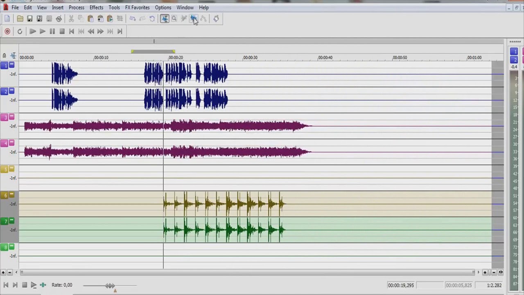The height and width of the screenshot is (295, 524).
Task: Open the Plug-In Chain icon
Action: (x=216, y=18)
